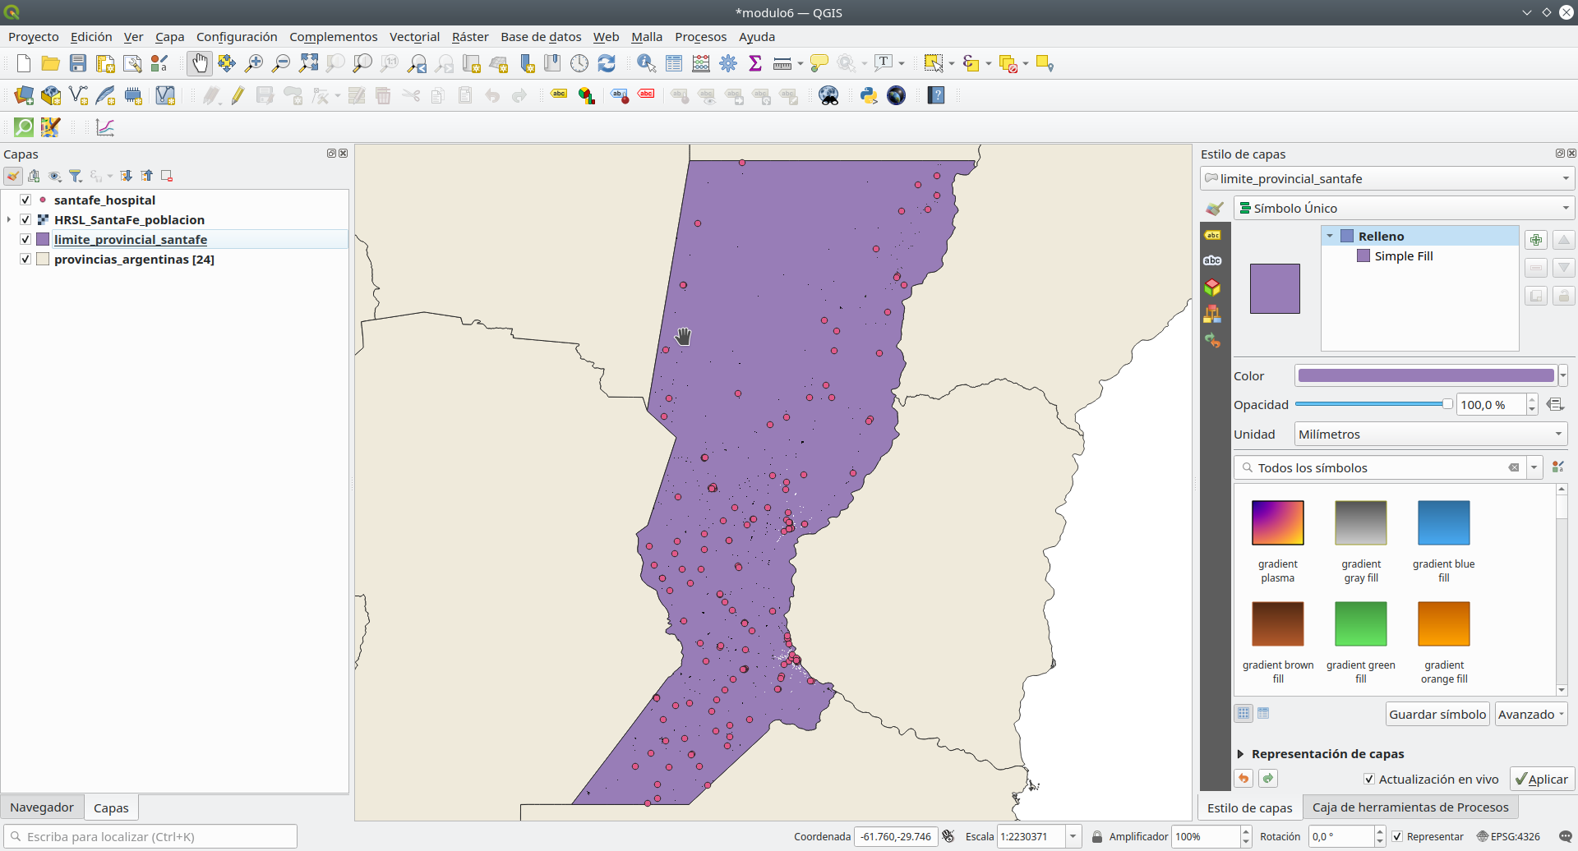1578x851 pixels.
Task: Open the Escala scale dropdown
Action: pos(1073,836)
